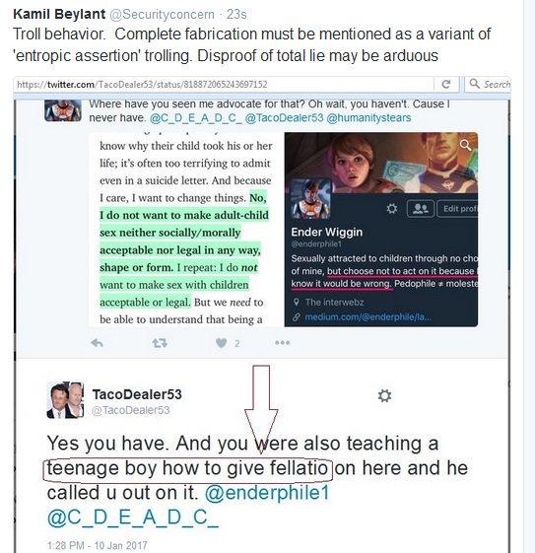Click the browser reload icon
Screen dimensions: 535x553
click(445, 84)
